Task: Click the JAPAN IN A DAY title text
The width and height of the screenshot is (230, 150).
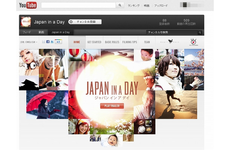Action: 112,88
